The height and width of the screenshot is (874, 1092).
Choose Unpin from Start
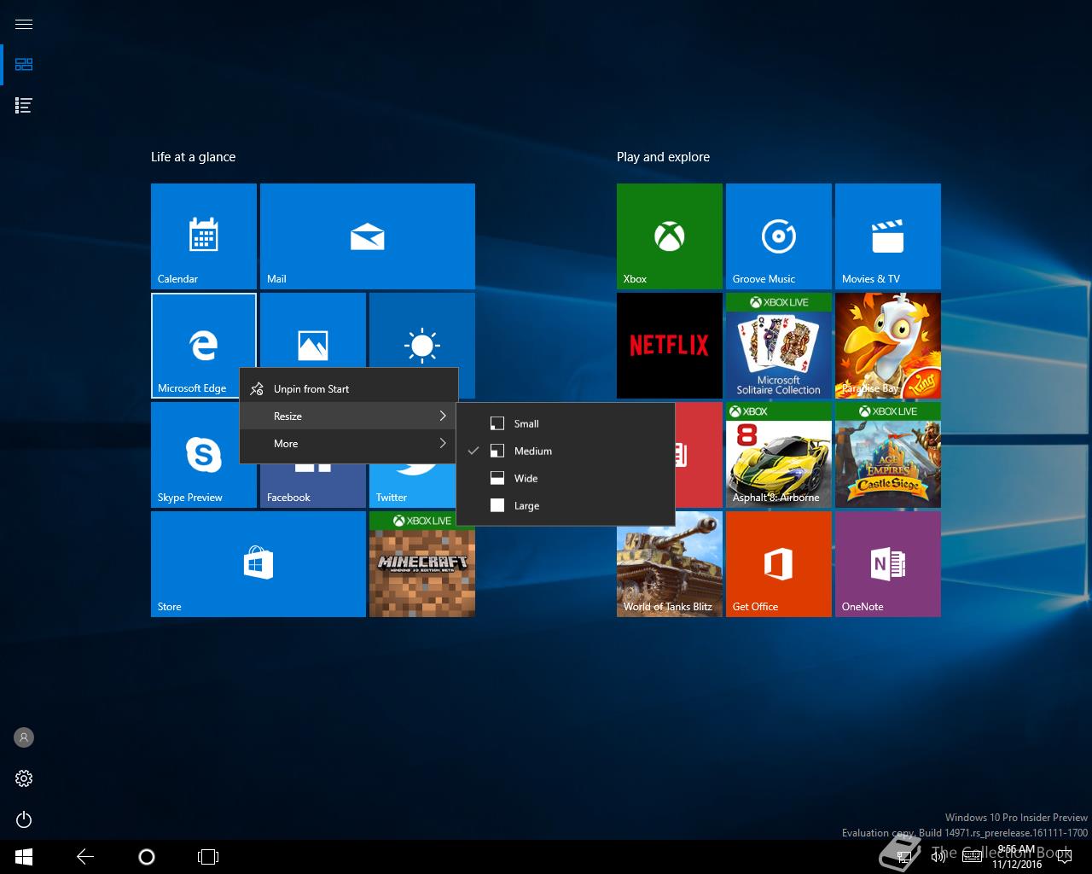311,388
